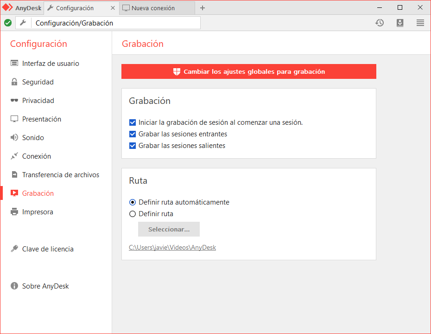Click the Ruta section heading
Screen dimensions: 431x334
pyautogui.click(x=138, y=180)
